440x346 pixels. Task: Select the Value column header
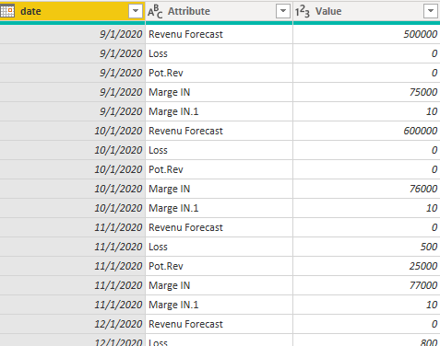[x=366, y=11]
